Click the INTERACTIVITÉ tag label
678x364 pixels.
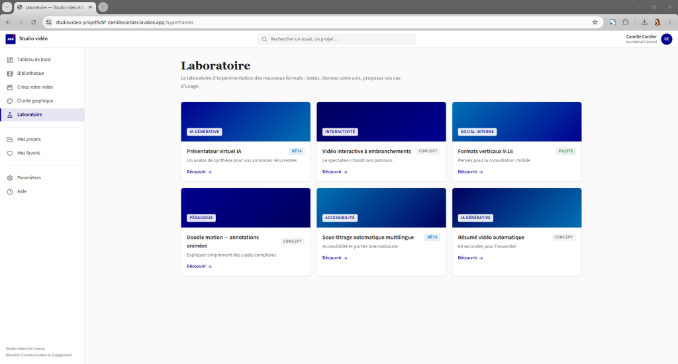[x=340, y=132]
